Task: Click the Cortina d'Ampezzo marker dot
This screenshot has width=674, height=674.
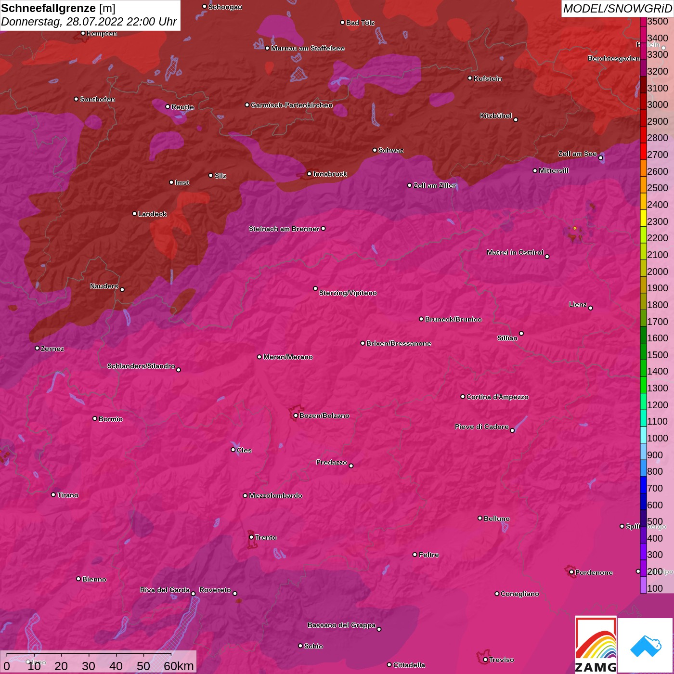Action: click(463, 397)
